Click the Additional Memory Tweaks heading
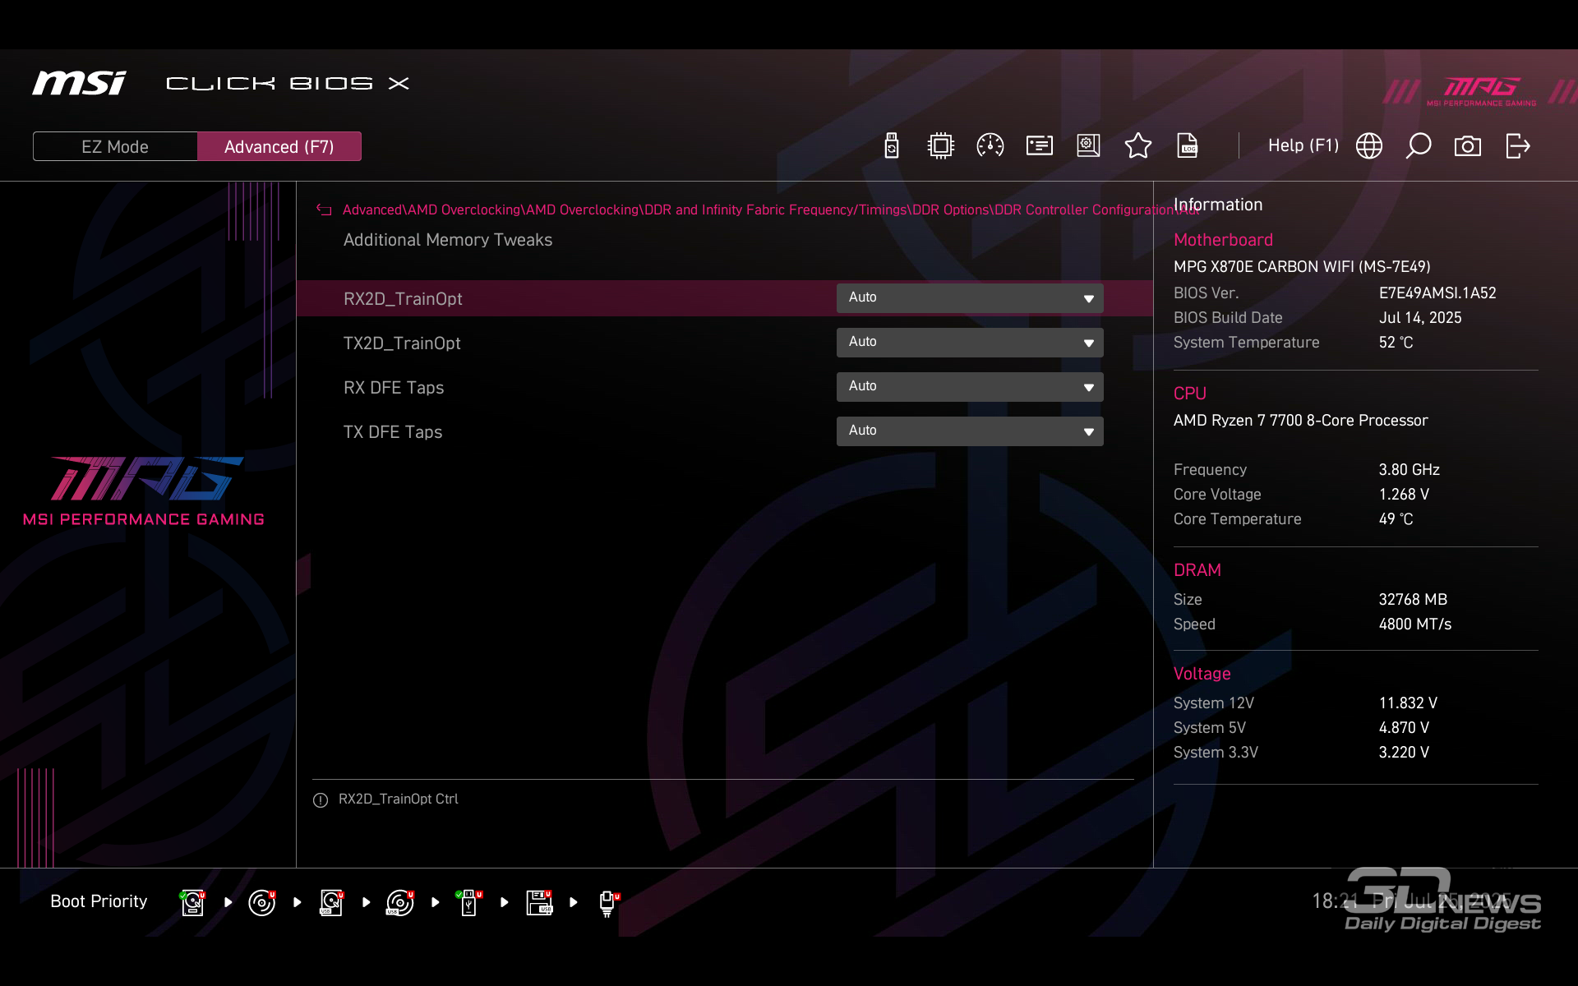The height and width of the screenshot is (986, 1578). 448,240
